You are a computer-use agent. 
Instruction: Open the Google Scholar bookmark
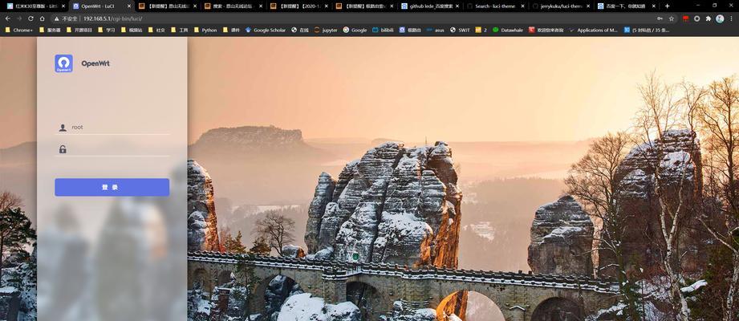[x=266, y=30]
